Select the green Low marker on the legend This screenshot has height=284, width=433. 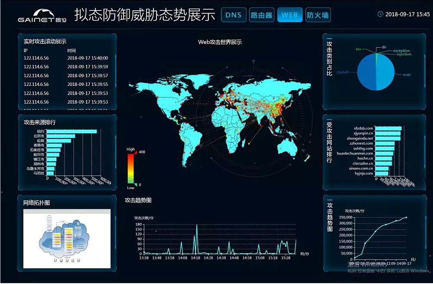(x=135, y=185)
